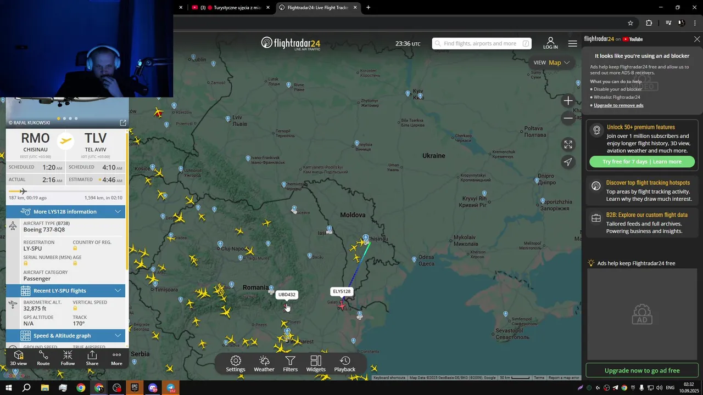The height and width of the screenshot is (395, 703).
Task: Share this flight
Action: coord(92,358)
